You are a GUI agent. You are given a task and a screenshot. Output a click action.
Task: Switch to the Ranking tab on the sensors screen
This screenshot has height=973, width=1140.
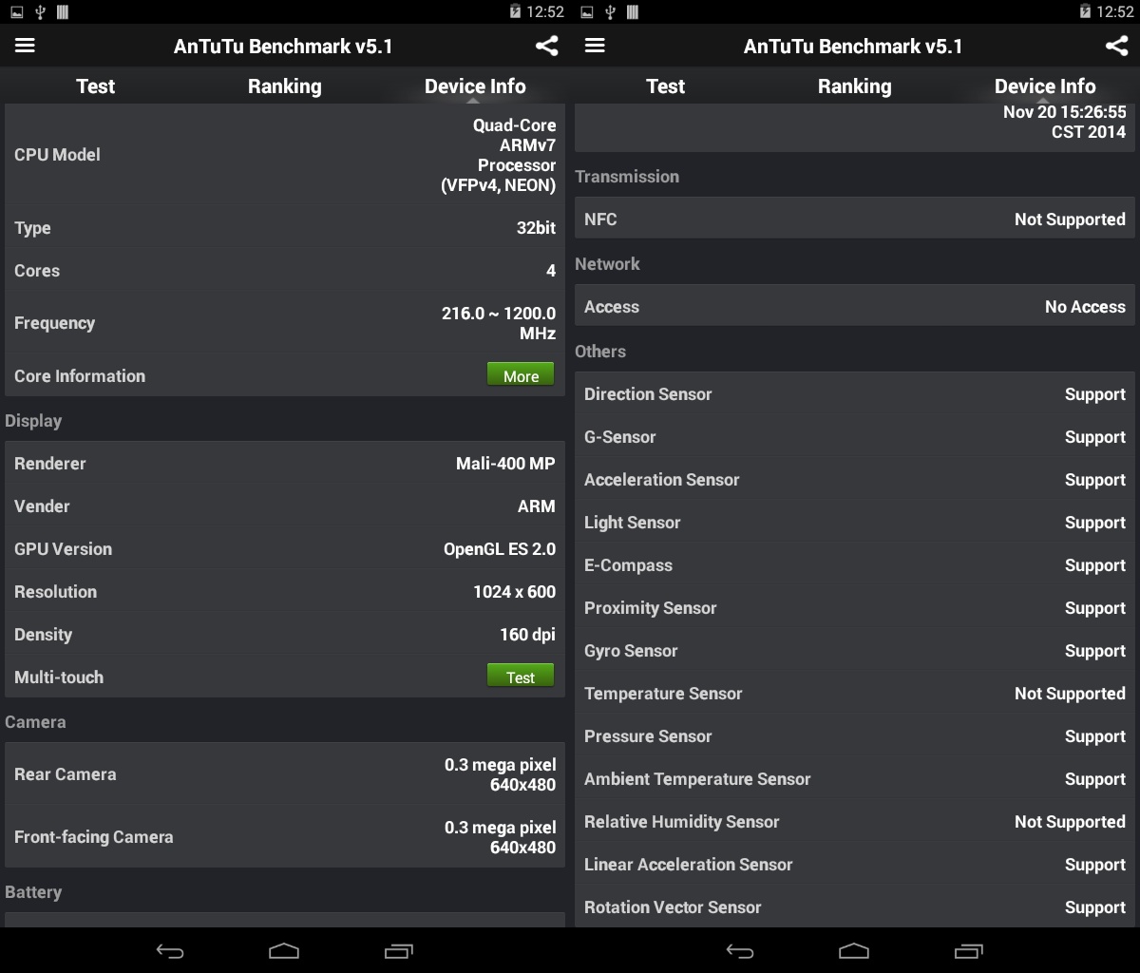(x=855, y=86)
